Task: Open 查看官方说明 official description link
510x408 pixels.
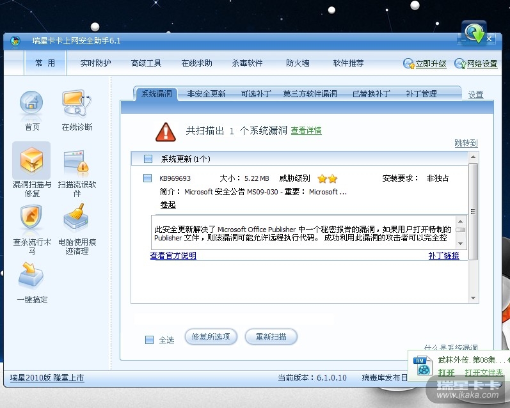Action: 173,256
